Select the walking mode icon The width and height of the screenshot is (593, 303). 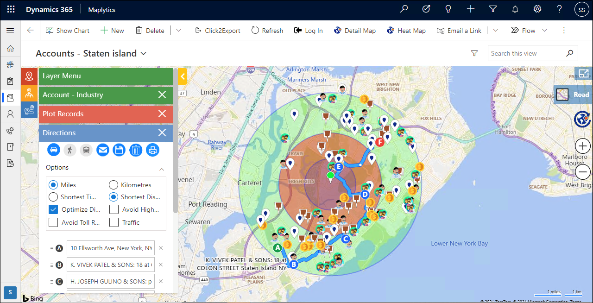(x=69, y=150)
